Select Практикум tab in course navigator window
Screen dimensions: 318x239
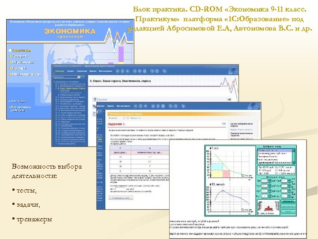coord(60,71)
